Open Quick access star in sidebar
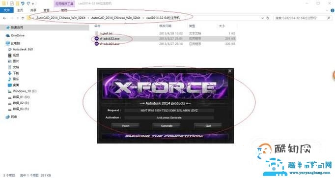The height and width of the screenshot is (178, 335). click(8, 28)
